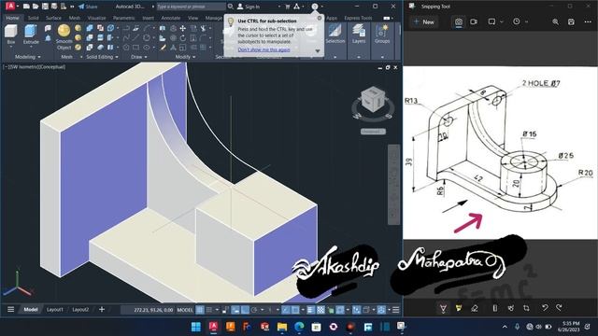Click the Smooth Object mesh tool
This screenshot has height=336, width=598.
tap(64, 37)
